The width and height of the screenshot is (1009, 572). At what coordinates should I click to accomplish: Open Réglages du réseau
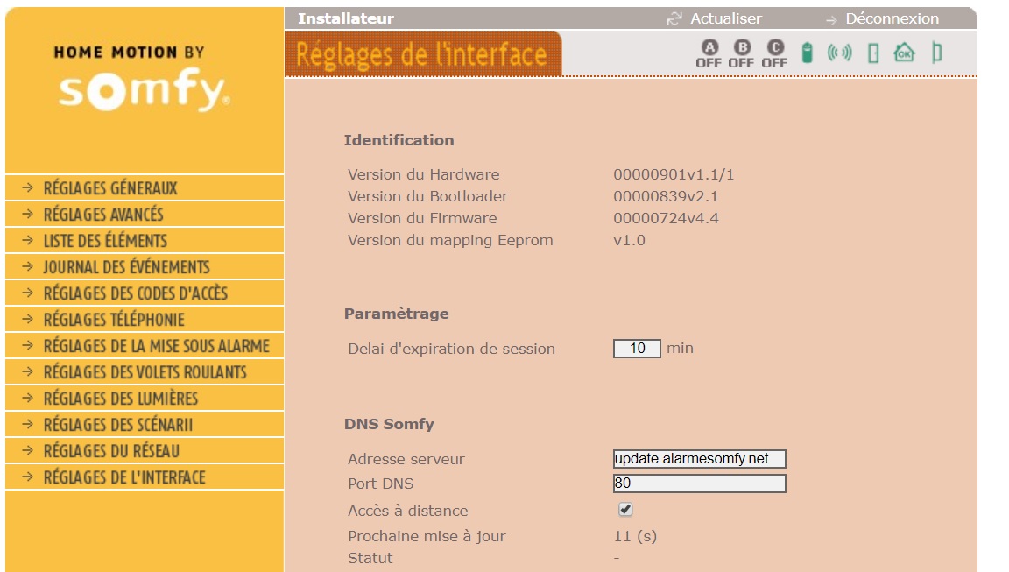pos(145,452)
